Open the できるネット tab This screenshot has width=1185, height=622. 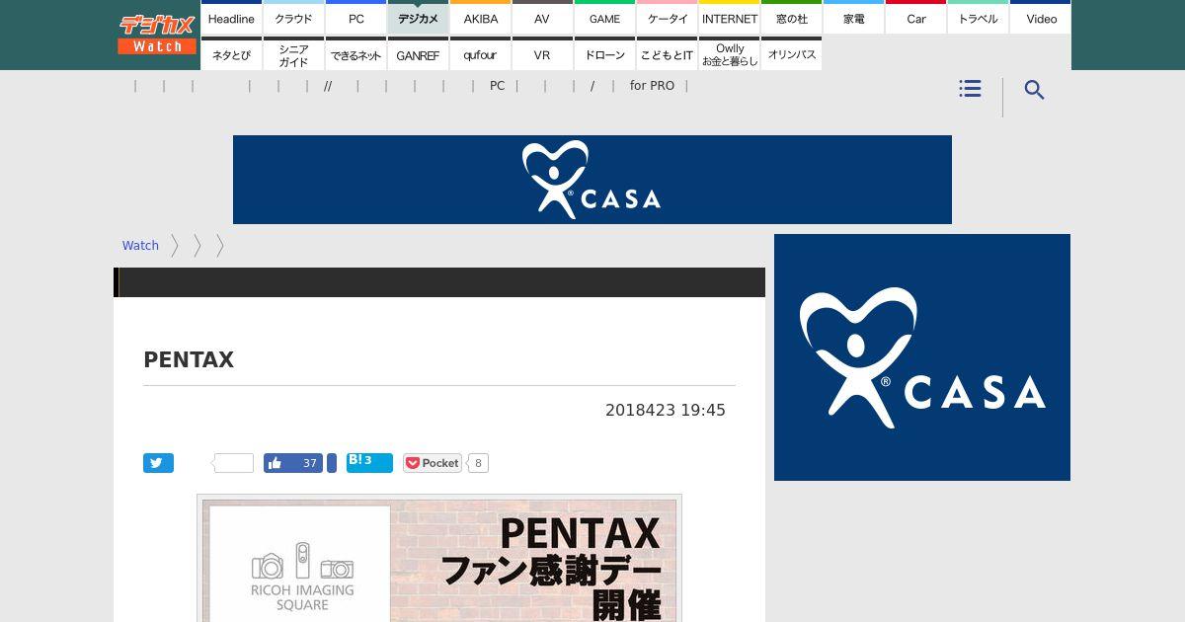coord(355,54)
